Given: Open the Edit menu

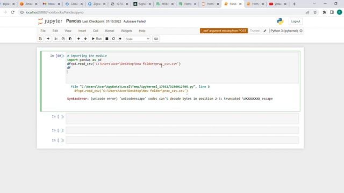Looking at the screenshot, I should tap(55, 31).
